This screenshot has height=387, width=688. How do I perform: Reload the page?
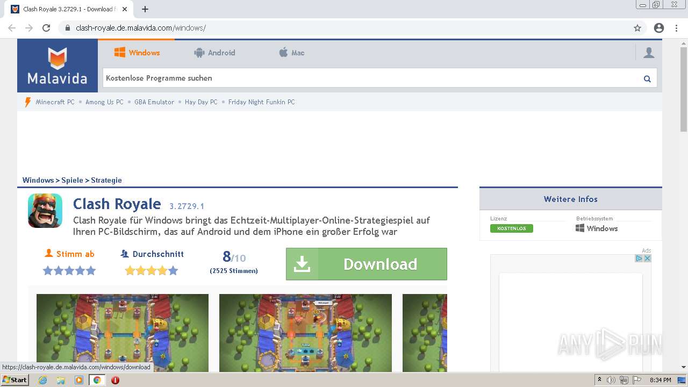click(46, 28)
